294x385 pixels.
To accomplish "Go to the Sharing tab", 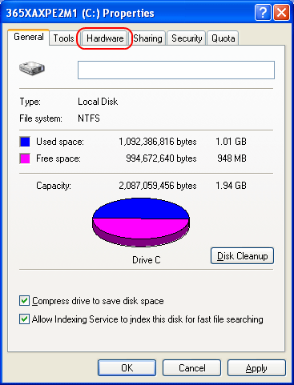I will point(147,38).
